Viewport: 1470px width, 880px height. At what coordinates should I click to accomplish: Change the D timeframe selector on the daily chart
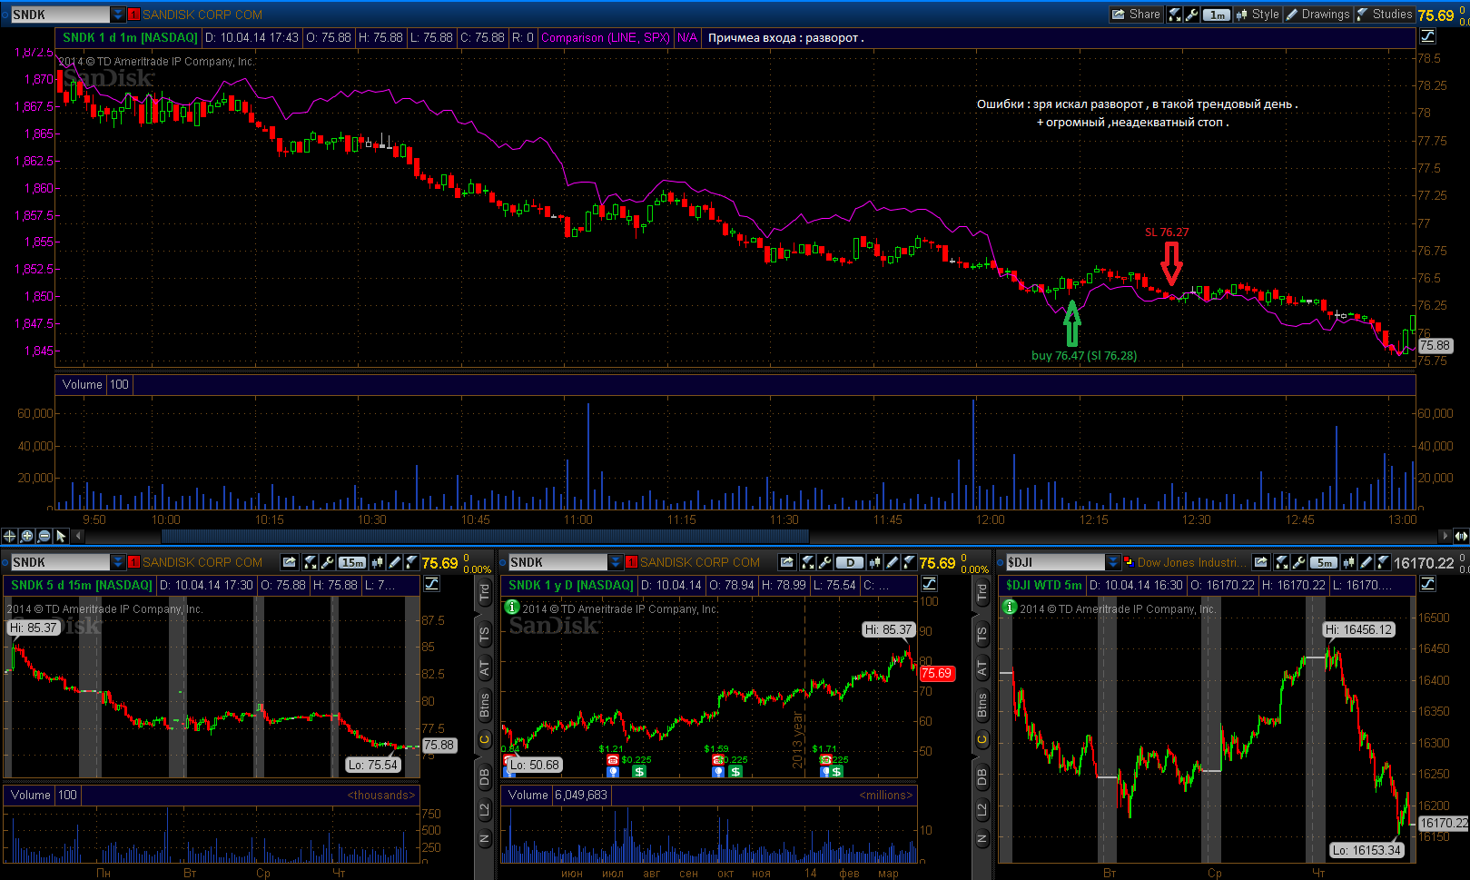click(850, 562)
